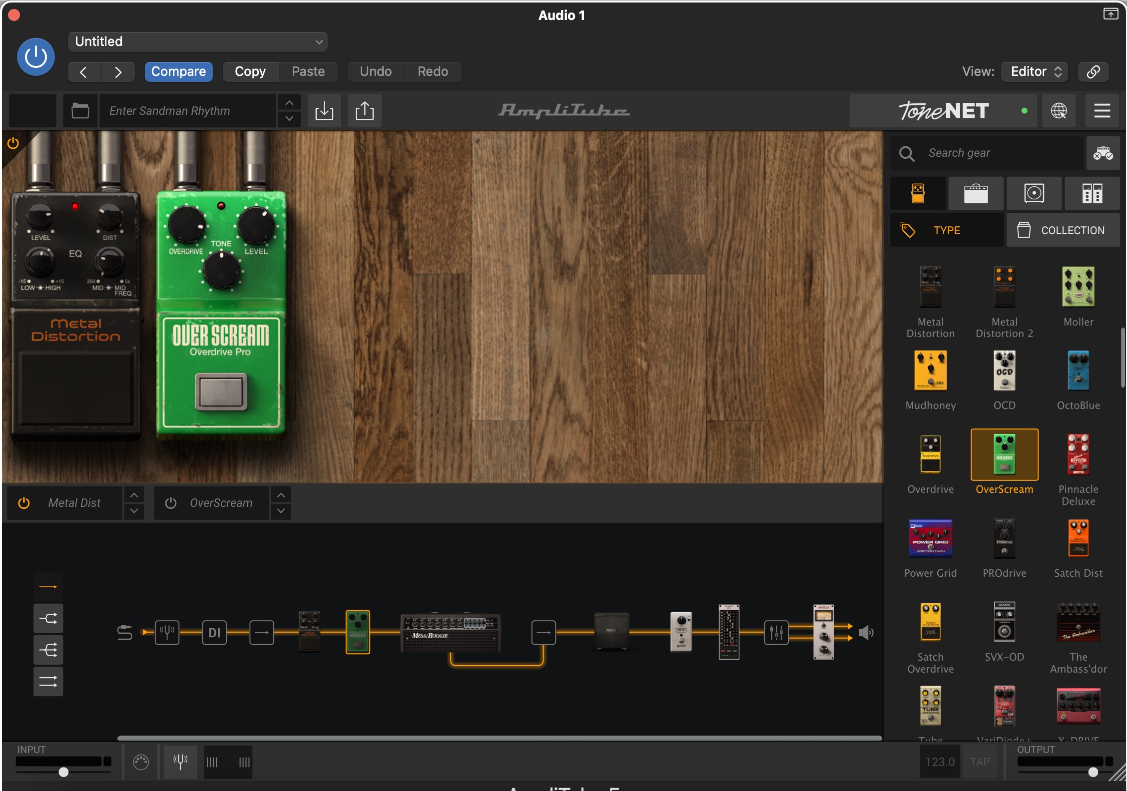Select the Mudhoney pedal in gear list
1127x791 pixels.
coord(931,370)
